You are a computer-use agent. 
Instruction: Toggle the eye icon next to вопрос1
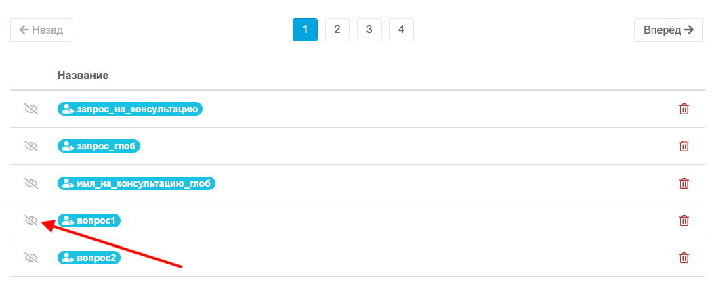[x=30, y=221]
